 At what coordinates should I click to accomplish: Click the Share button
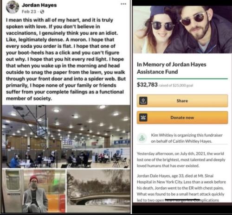(182, 101)
